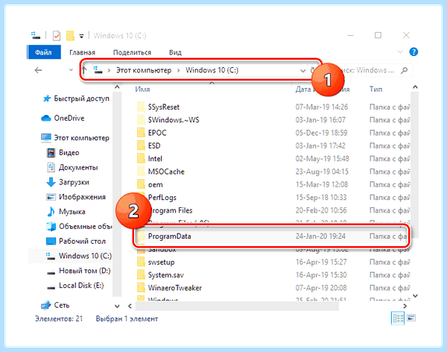Screen dimensions: 447x352
Task: Select the System.sav folder
Action: [165, 275]
